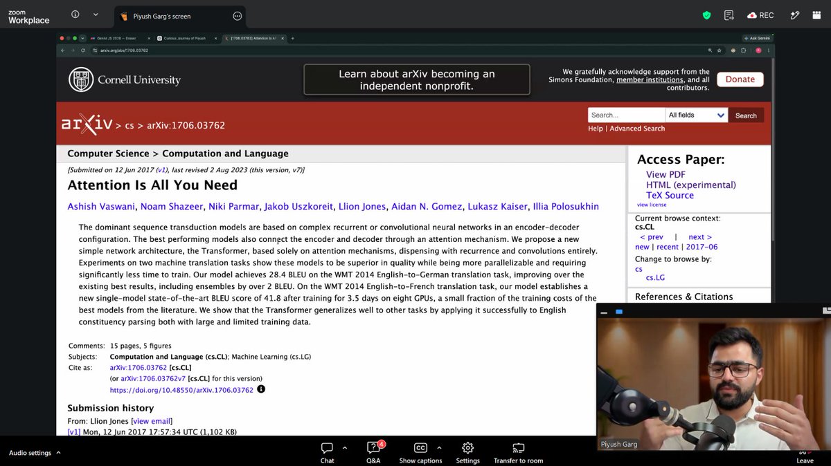Open the Chat panel

328,453
